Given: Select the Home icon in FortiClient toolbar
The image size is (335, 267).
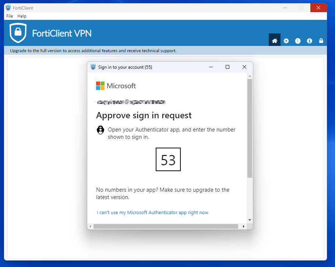Looking at the screenshot, I should (275, 40).
